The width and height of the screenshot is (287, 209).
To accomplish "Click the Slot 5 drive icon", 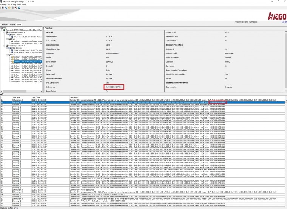I will (x=12, y=68).
